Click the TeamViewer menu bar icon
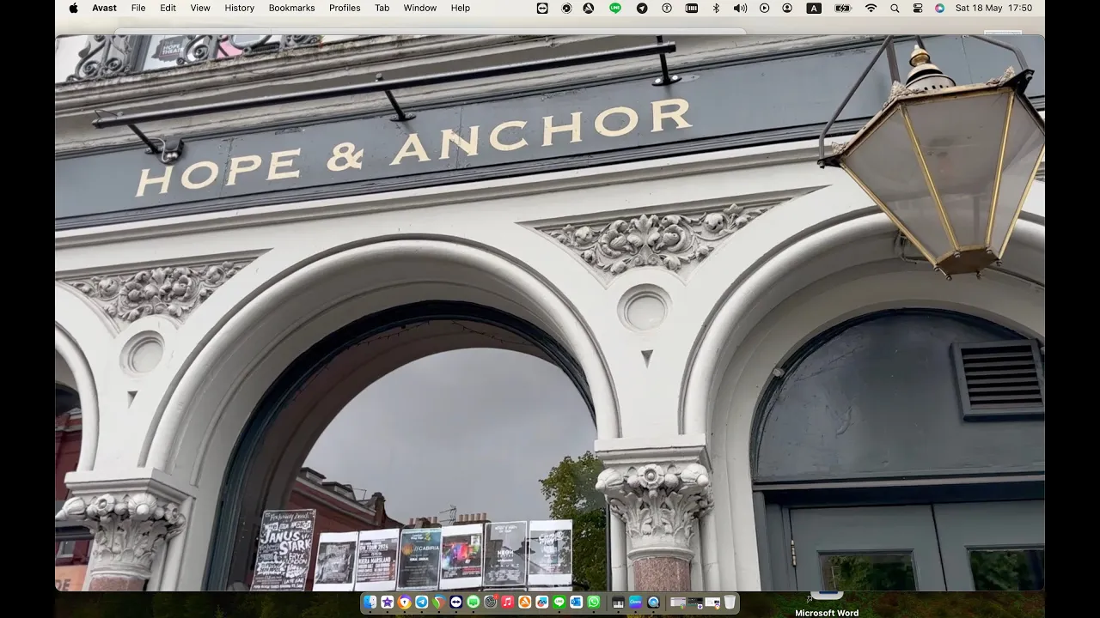The image size is (1100, 618). pos(542,8)
